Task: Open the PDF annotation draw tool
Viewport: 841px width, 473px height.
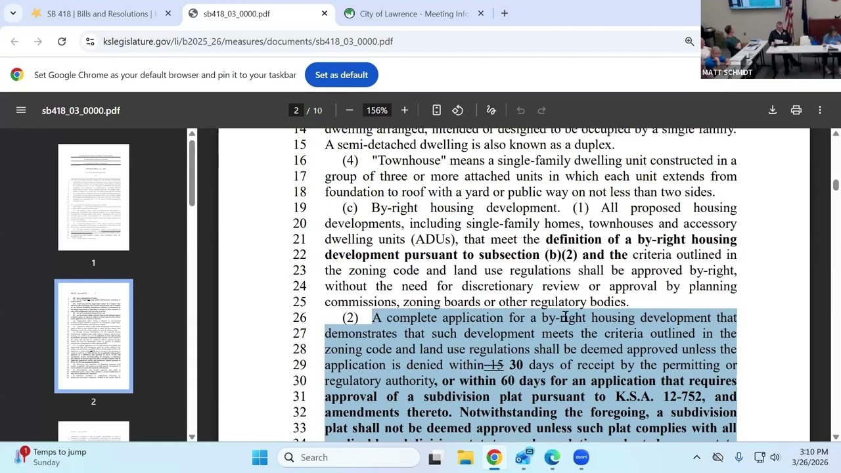Action: click(x=491, y=110)
